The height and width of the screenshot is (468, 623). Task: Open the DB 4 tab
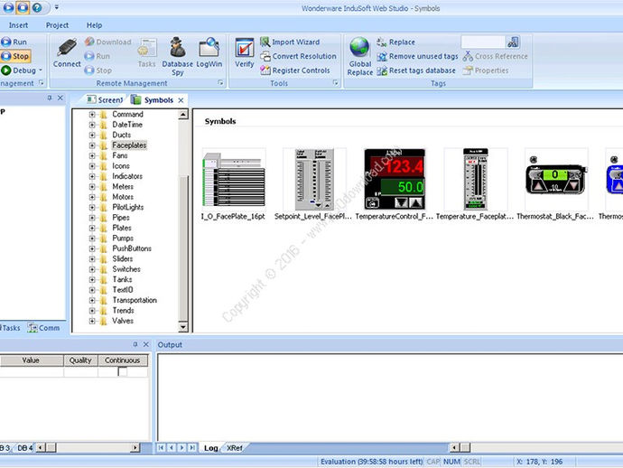[x=24, y=448]
